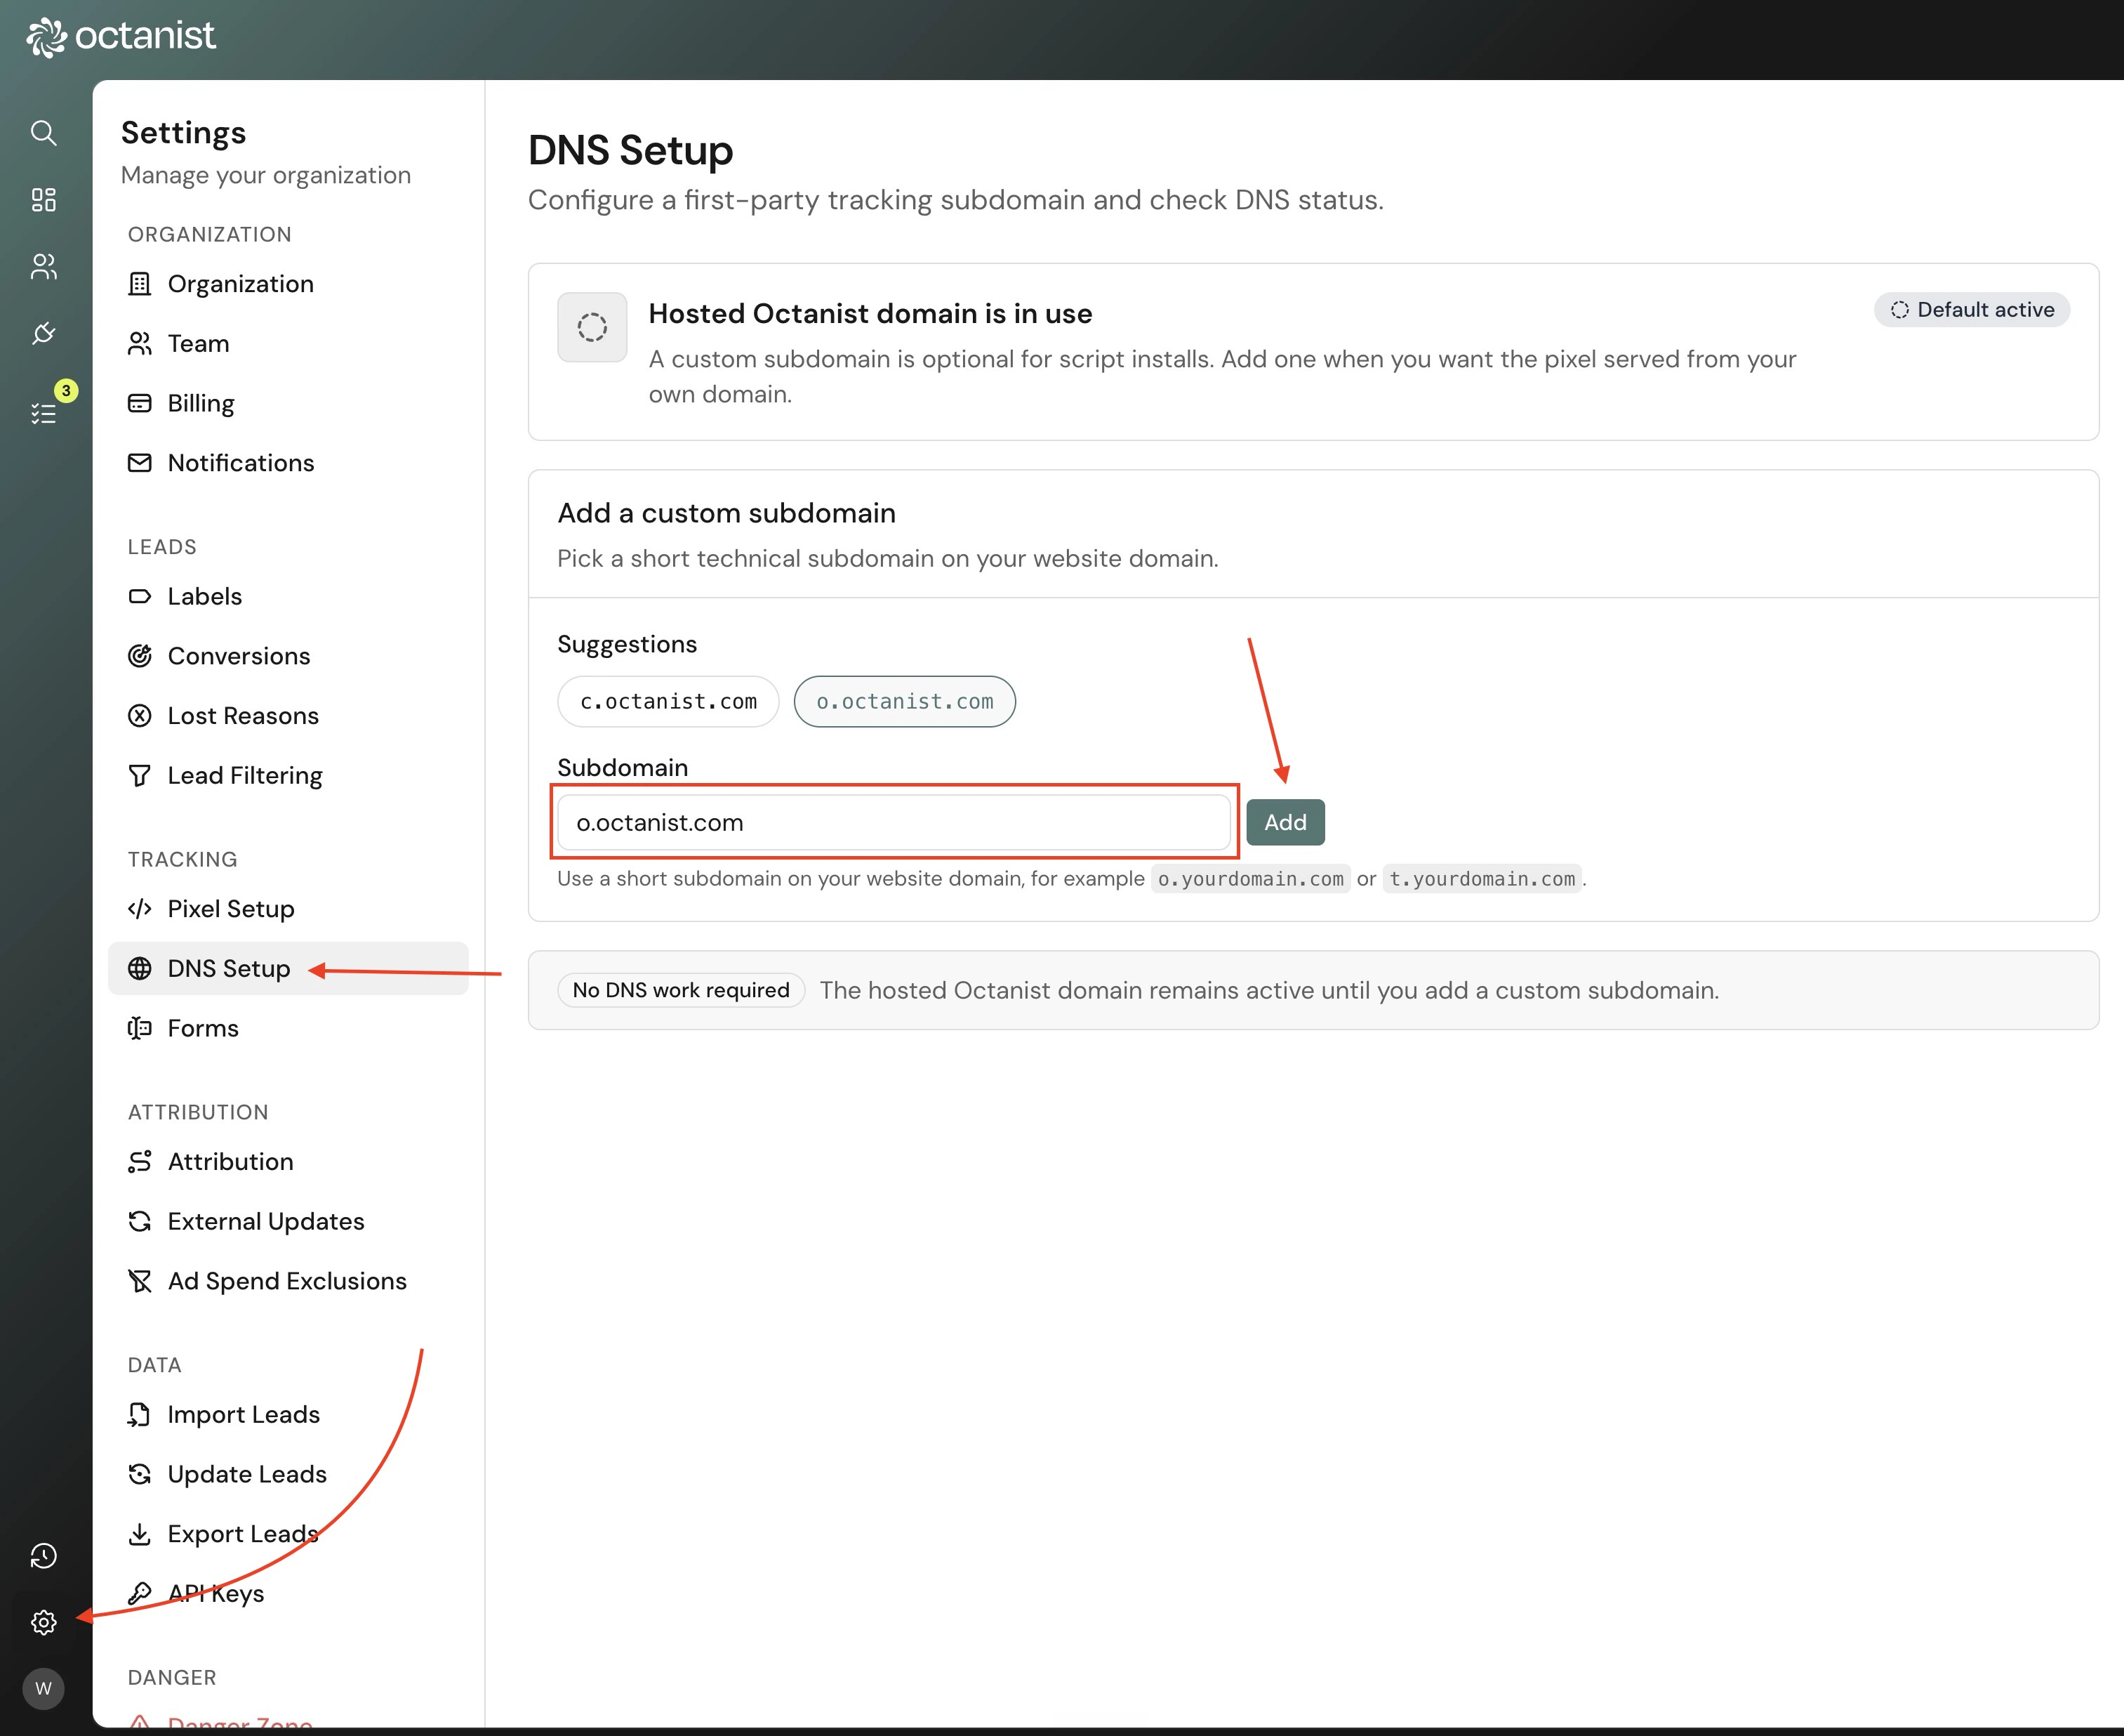Click the Labels tag icon

click(140, 596)
